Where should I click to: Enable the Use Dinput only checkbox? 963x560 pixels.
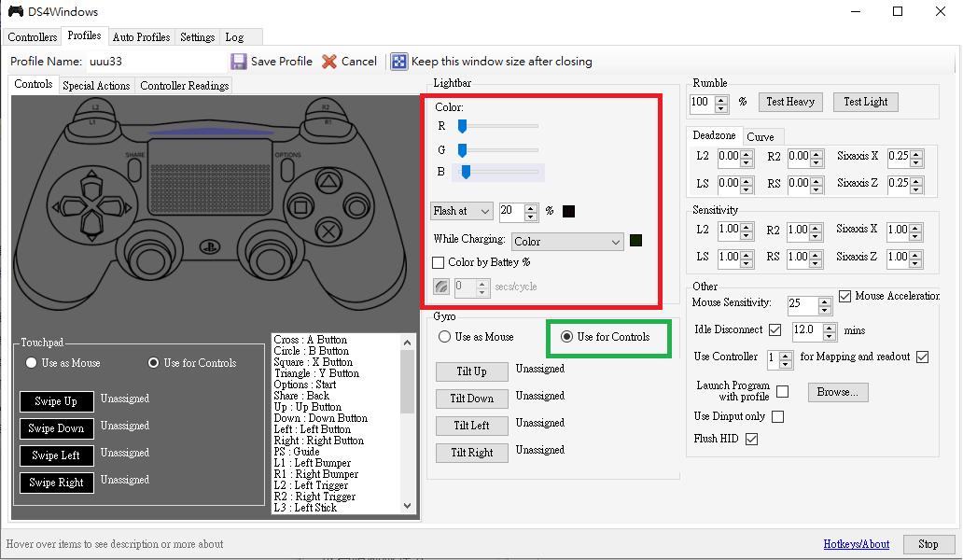tap(778, 417)
